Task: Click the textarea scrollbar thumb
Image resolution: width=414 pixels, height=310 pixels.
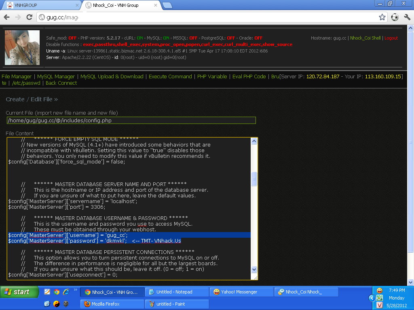Action: tap(254, 179)
